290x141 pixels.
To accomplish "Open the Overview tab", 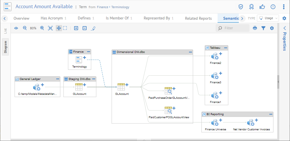I will (22, 18).
